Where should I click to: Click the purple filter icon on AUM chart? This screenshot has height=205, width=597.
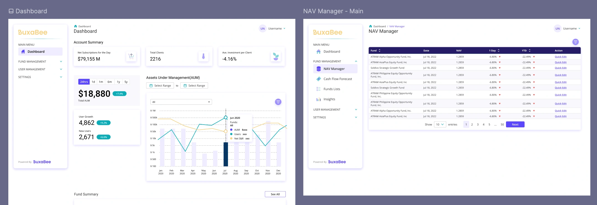click(x=278, y=102)
